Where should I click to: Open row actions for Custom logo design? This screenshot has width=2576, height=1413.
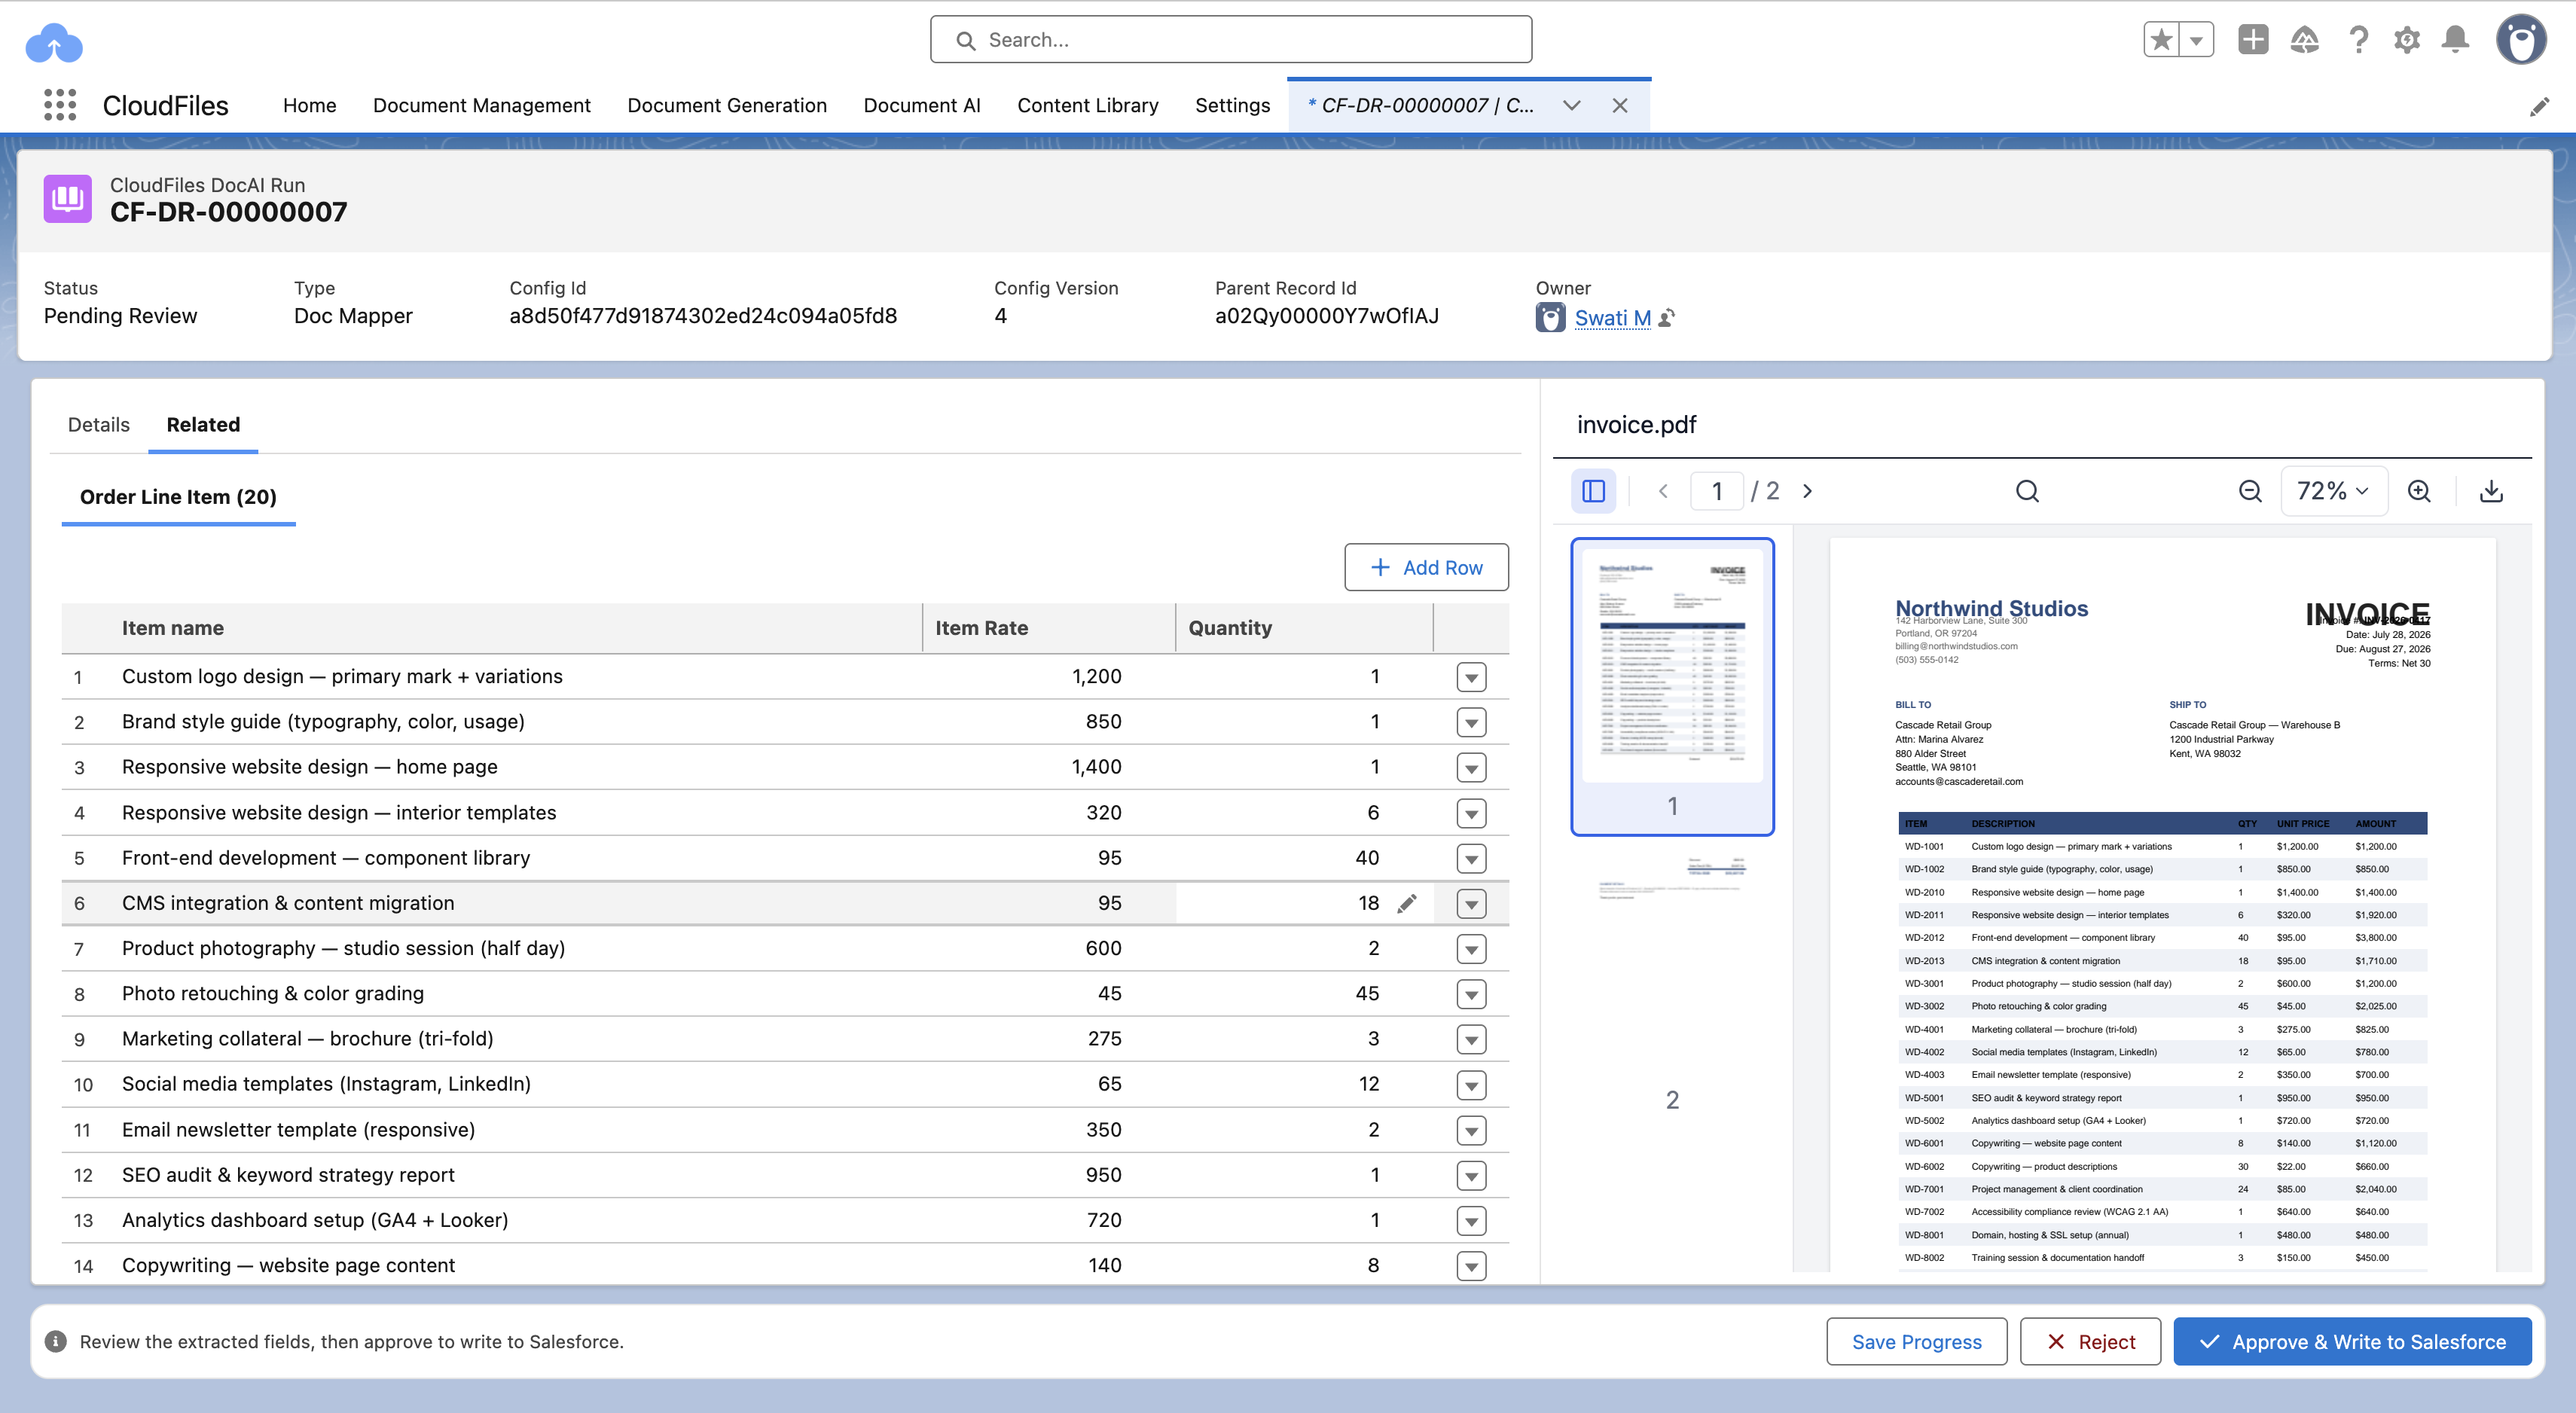tap(1471, 677)
